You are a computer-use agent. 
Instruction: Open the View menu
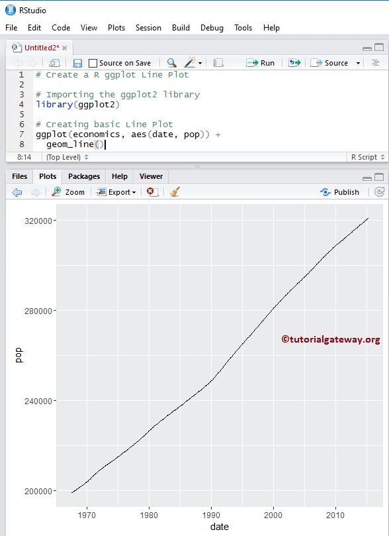89,28
